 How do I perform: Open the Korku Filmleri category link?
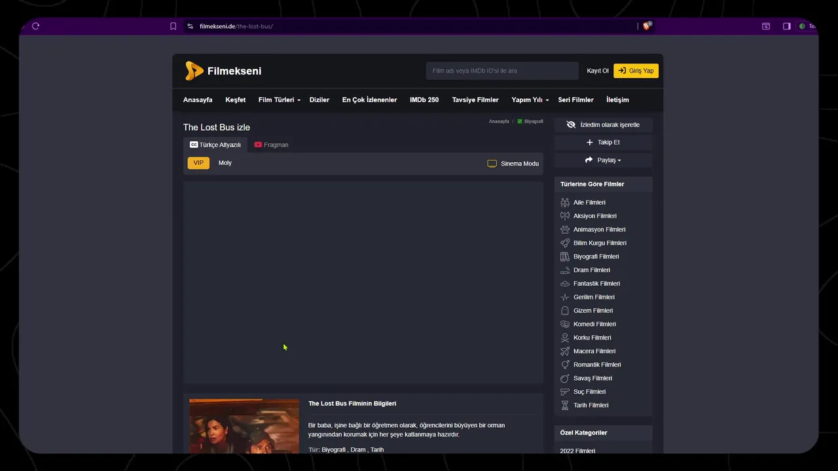pos(592,338)
